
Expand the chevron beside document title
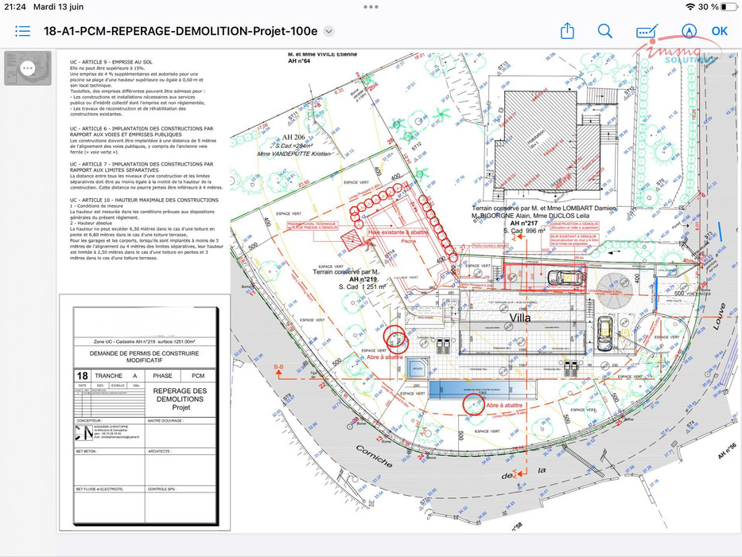(x=329, y=32)
